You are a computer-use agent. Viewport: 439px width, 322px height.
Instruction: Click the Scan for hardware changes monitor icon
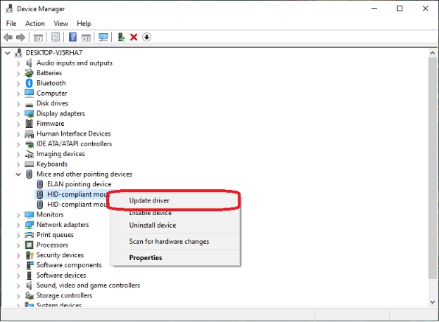point(104,37)
